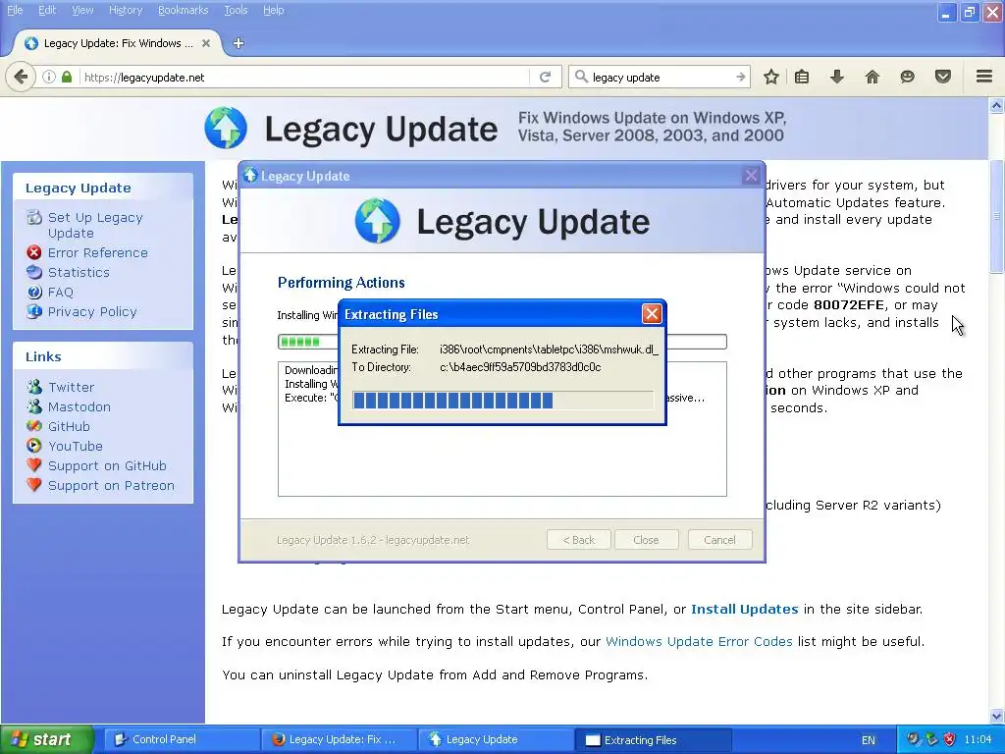Click the red shield security tray icon
Screen dimensions: 1005x754
(949, 739)
